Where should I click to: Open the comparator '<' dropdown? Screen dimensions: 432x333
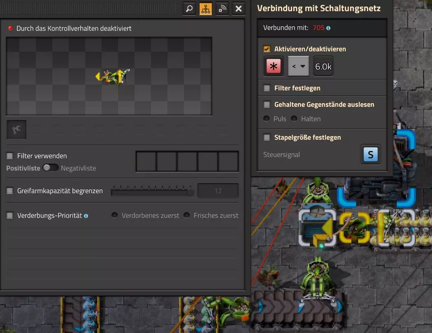coord(298,66)
